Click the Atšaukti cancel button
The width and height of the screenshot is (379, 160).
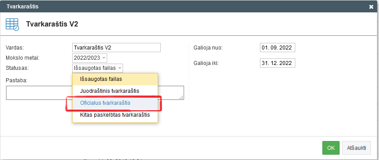coord(356,148)
